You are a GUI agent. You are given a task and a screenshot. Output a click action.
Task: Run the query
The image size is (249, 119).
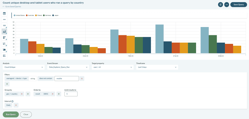click(x=11, y=114)
